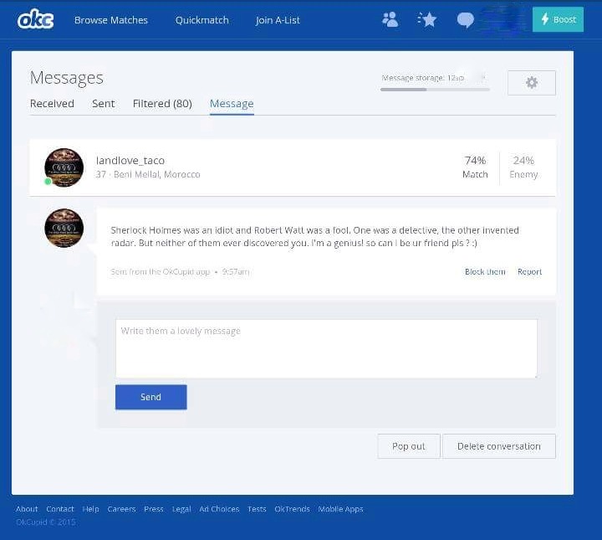Click the Send button
Viewport: 602px width, 540px height.
[150, 397]
